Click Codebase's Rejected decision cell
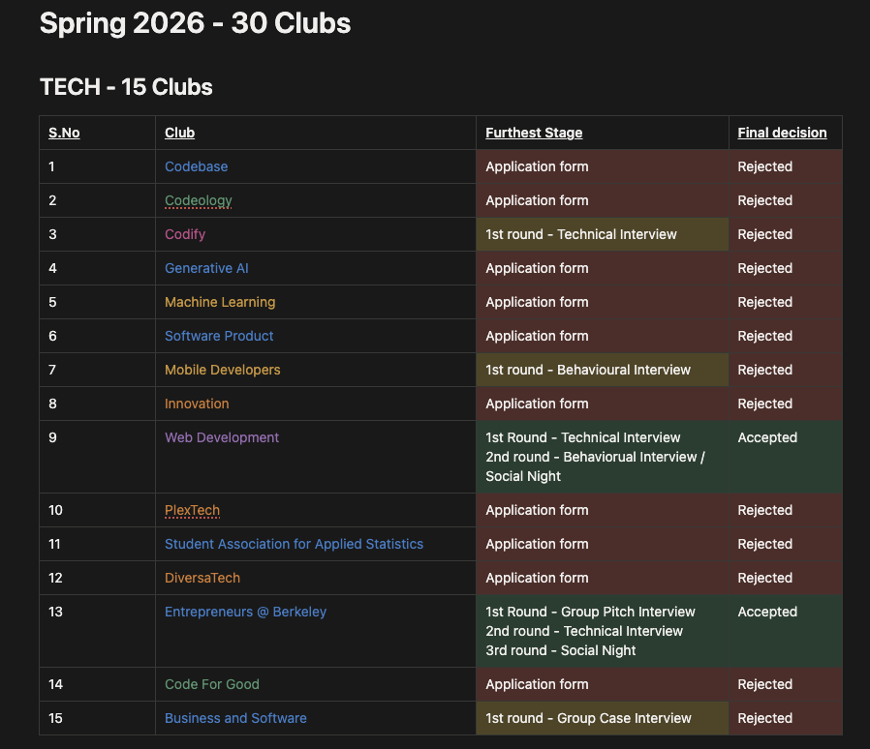Viewport: 870px width, 749px height. [x=785, y=166]
